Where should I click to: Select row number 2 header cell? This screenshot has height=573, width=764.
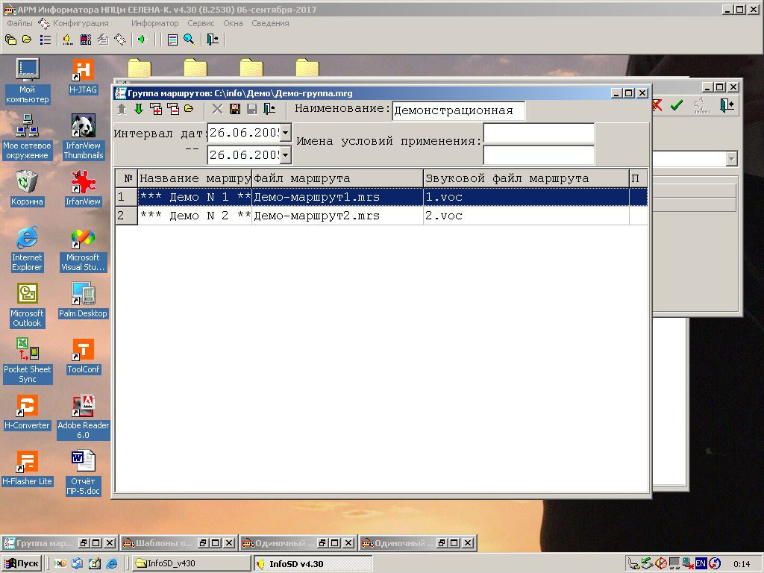click(x=127, y=216)
